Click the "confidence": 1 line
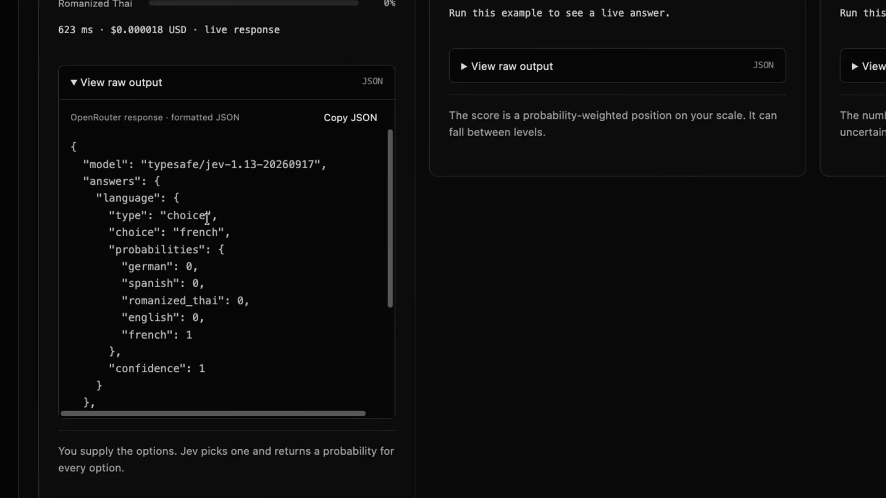Screen dimensions: 886x498 click(157, 369)
